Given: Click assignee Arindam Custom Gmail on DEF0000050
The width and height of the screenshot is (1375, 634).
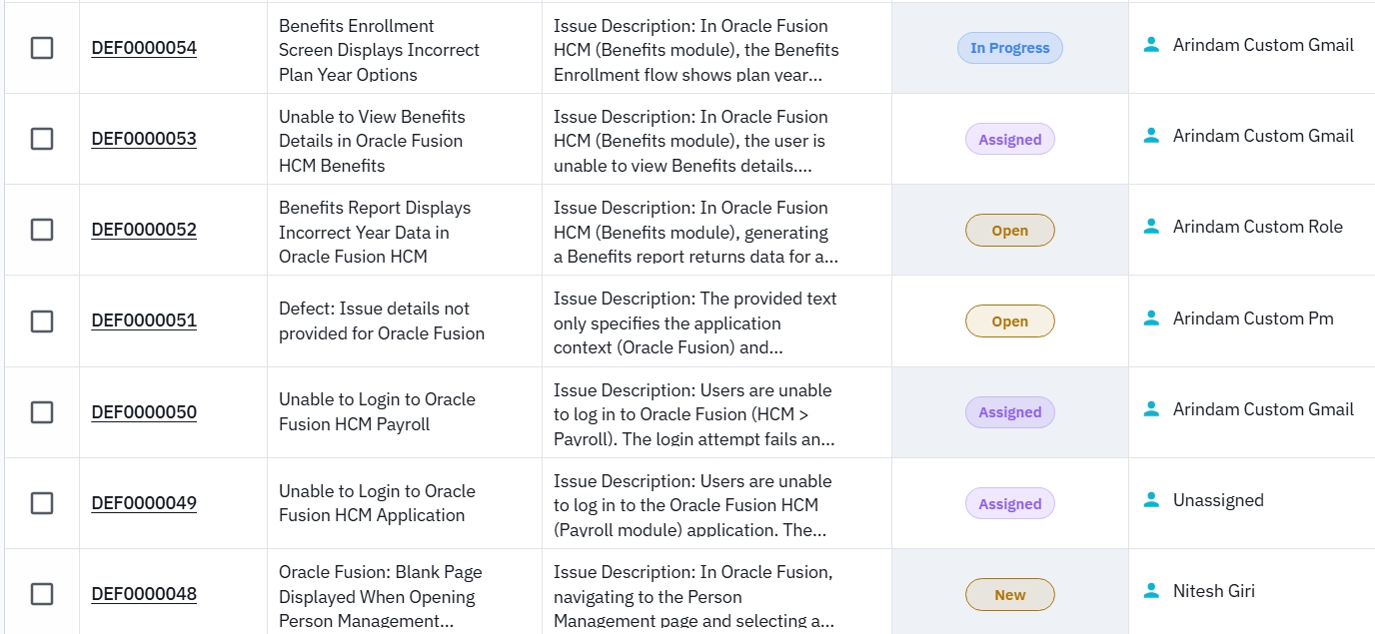Looking at the screenshot, I should [1263, 408].
